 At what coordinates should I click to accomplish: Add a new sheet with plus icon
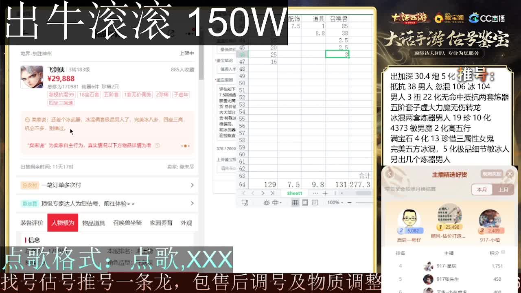[x=325, y=193]
